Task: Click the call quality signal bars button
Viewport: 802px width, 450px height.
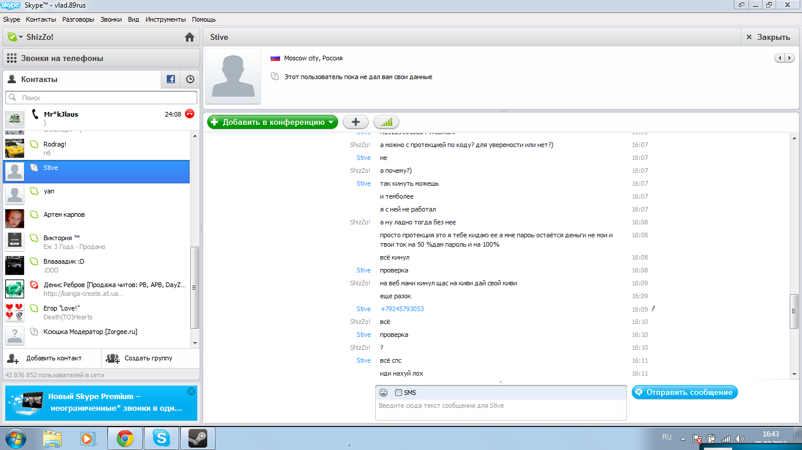Action: point(386,122)
